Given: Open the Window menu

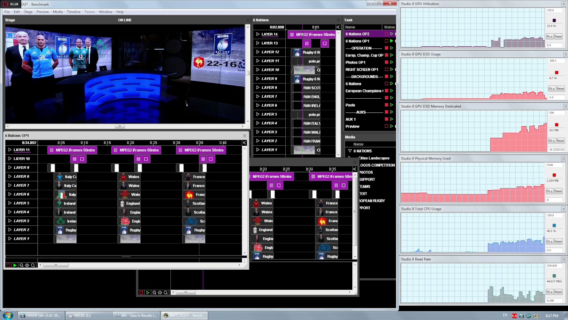Looking at the screenshot, I should coord(105,12).
